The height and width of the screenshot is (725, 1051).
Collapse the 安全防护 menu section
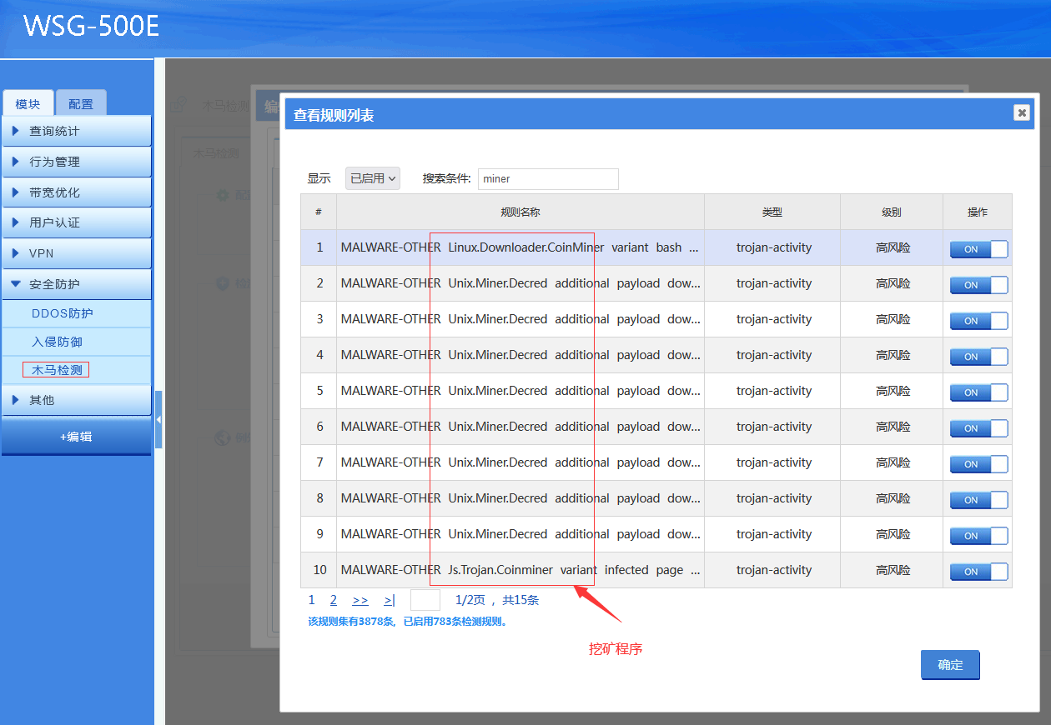[76, 284]
